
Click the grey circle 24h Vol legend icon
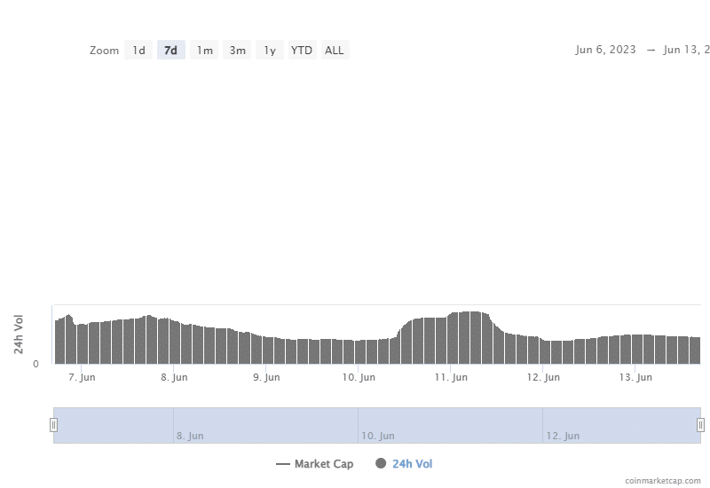381,464
